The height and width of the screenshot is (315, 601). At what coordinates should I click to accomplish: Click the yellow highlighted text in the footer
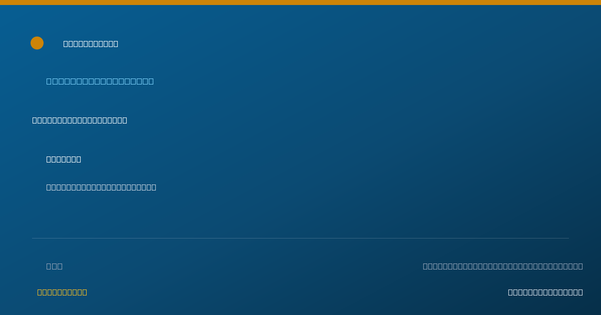(62, 292)
